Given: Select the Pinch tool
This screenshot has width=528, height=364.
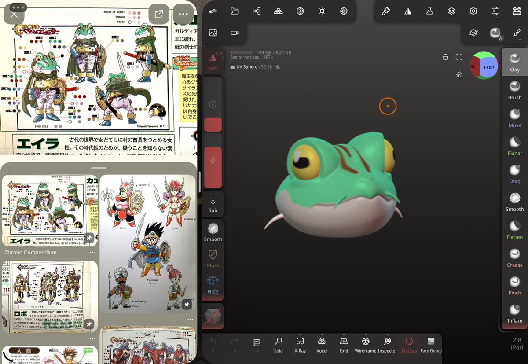Looking at the screenshot, I should (515, 285).
